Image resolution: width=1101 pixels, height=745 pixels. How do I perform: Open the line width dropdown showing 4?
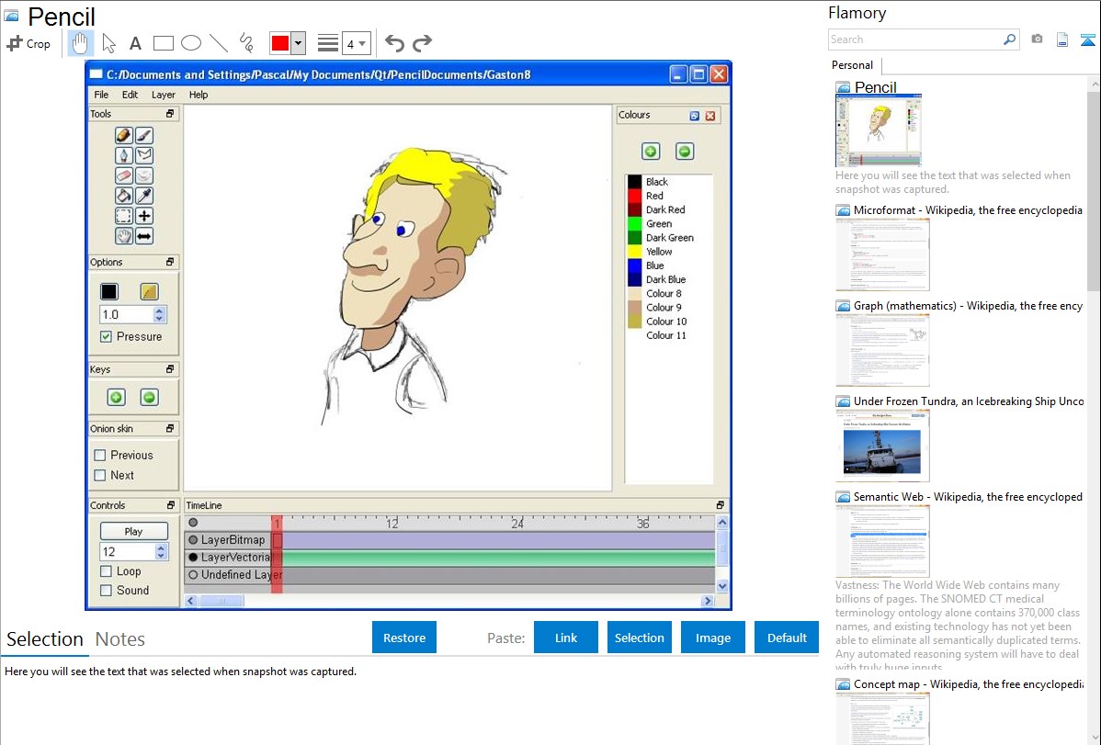coord(356,43)
